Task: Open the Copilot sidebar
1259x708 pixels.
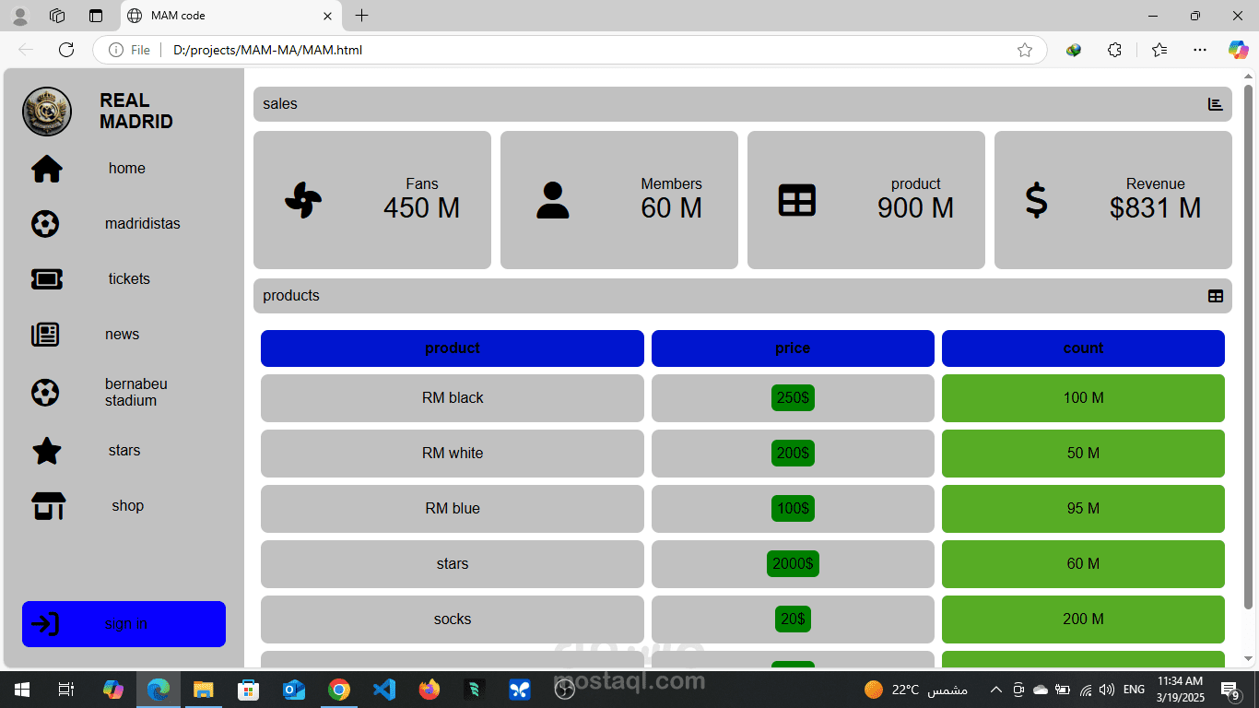Action: click(1239, 50)
